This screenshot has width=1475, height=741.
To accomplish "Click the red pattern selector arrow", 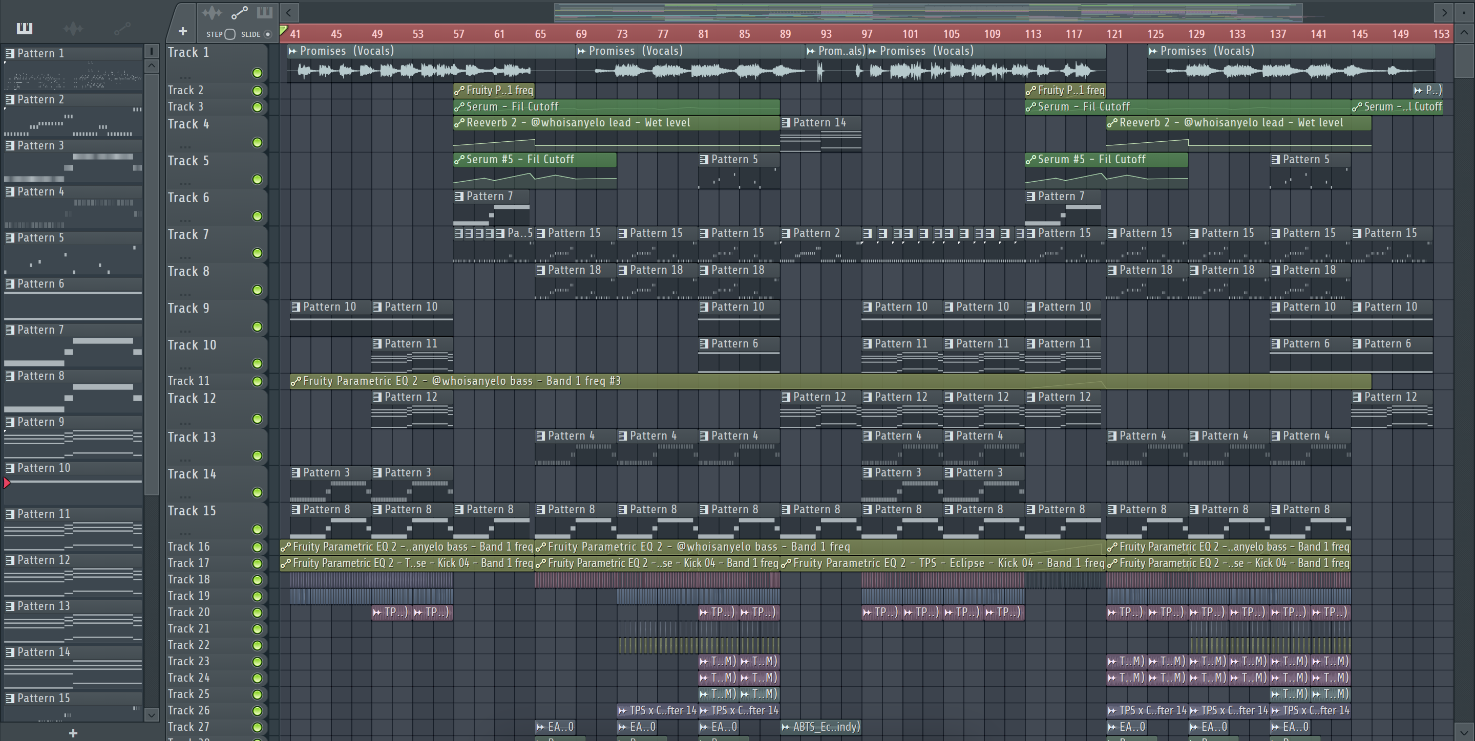I will coord(7,483).
